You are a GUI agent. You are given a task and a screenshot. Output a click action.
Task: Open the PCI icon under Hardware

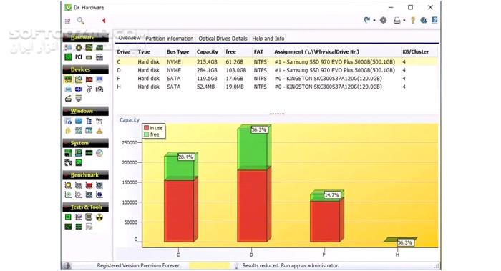click(78, 57)
